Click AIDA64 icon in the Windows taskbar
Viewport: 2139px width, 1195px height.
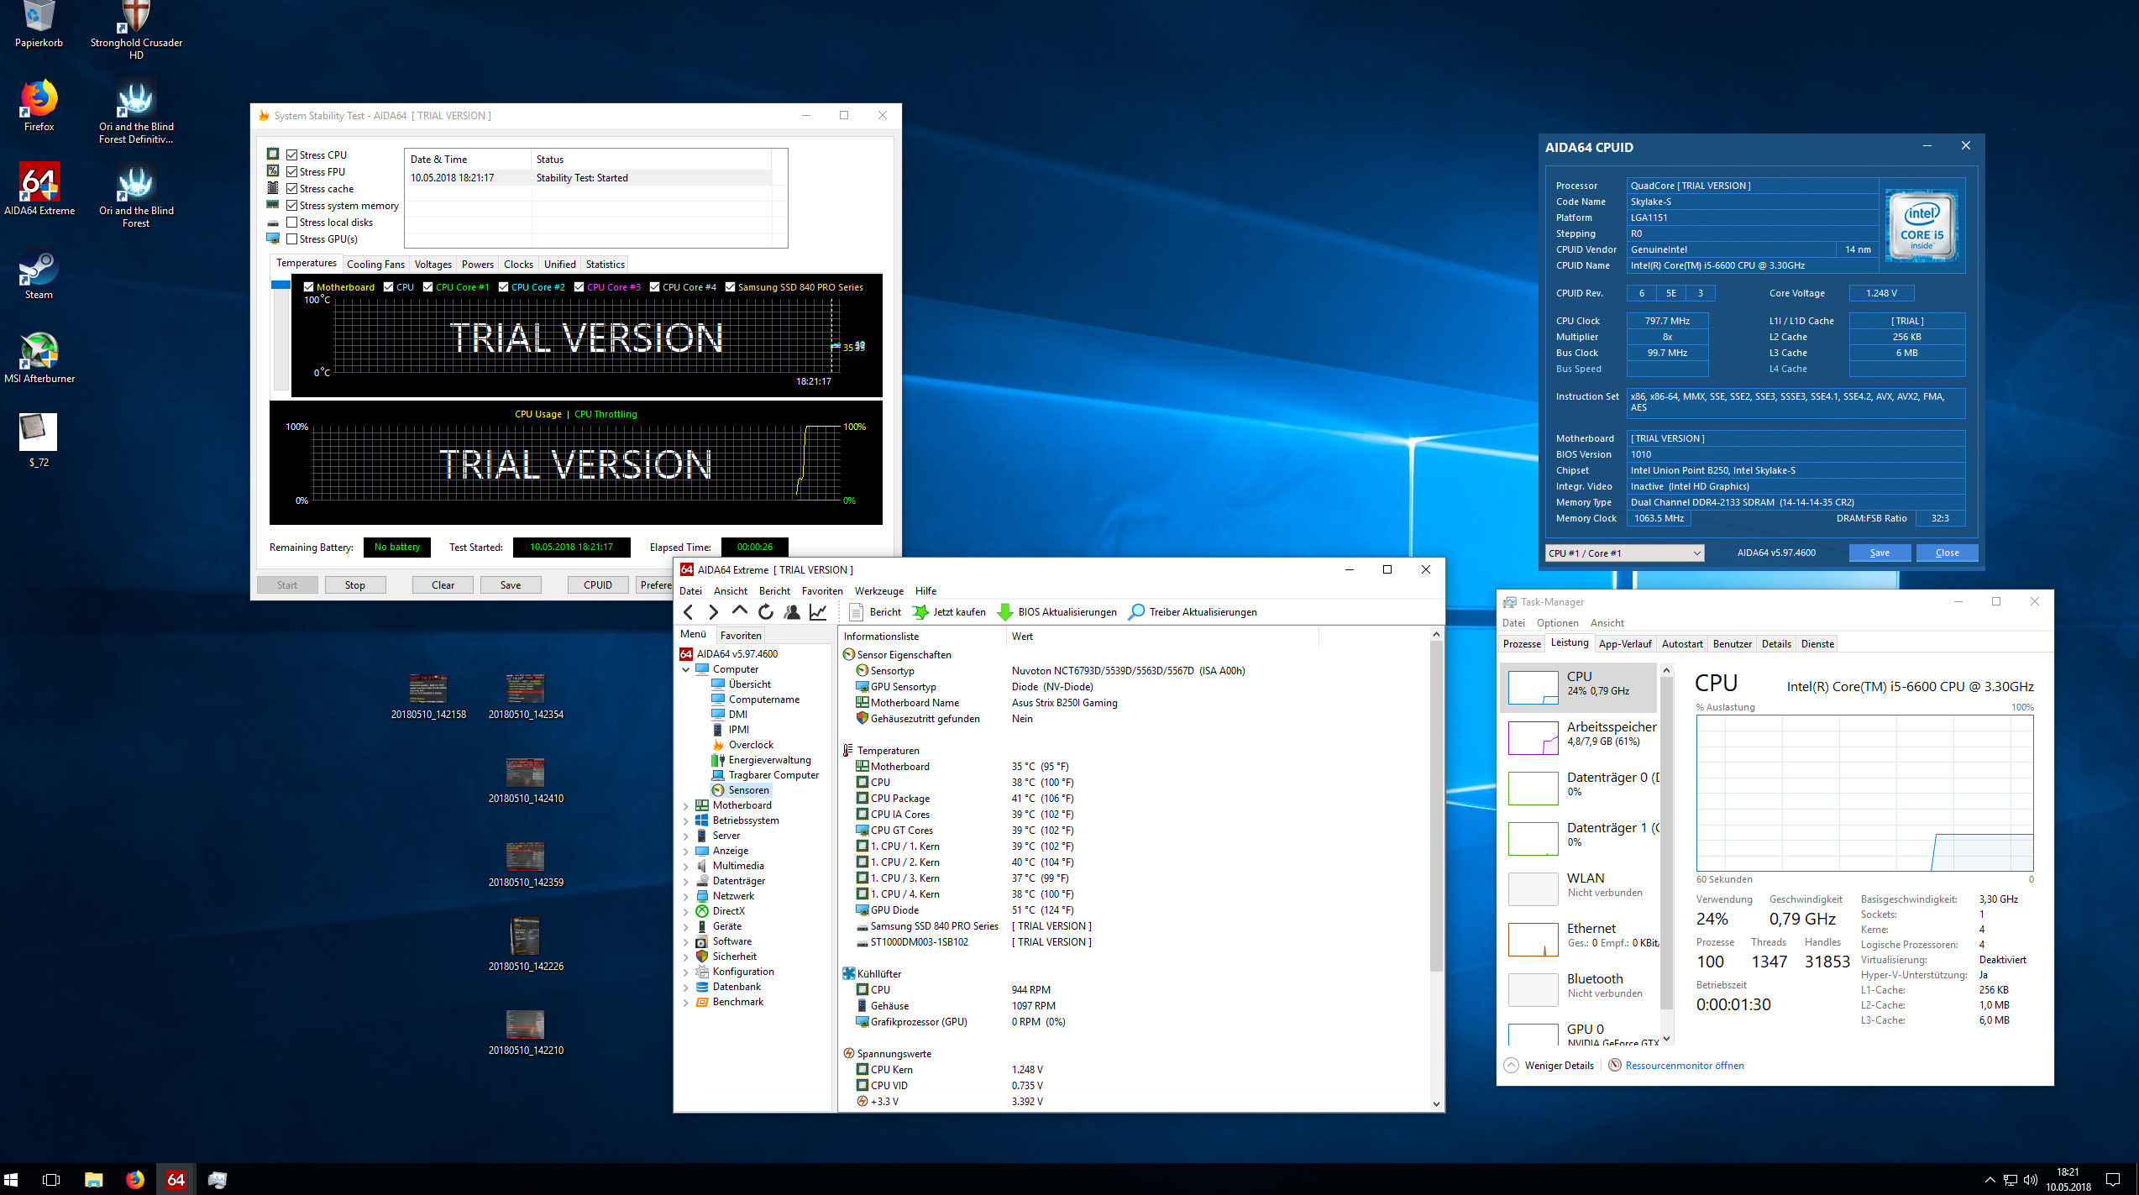[176, 1179]
